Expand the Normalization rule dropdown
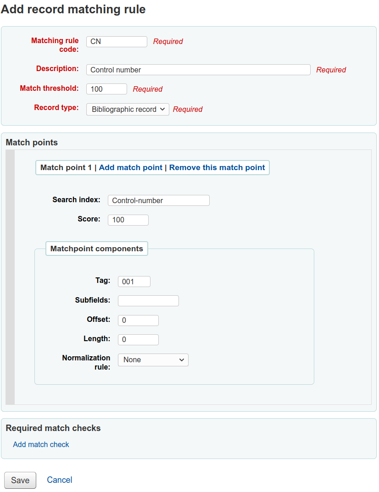The width and height of the screenshot is (379, 492). 153,360
